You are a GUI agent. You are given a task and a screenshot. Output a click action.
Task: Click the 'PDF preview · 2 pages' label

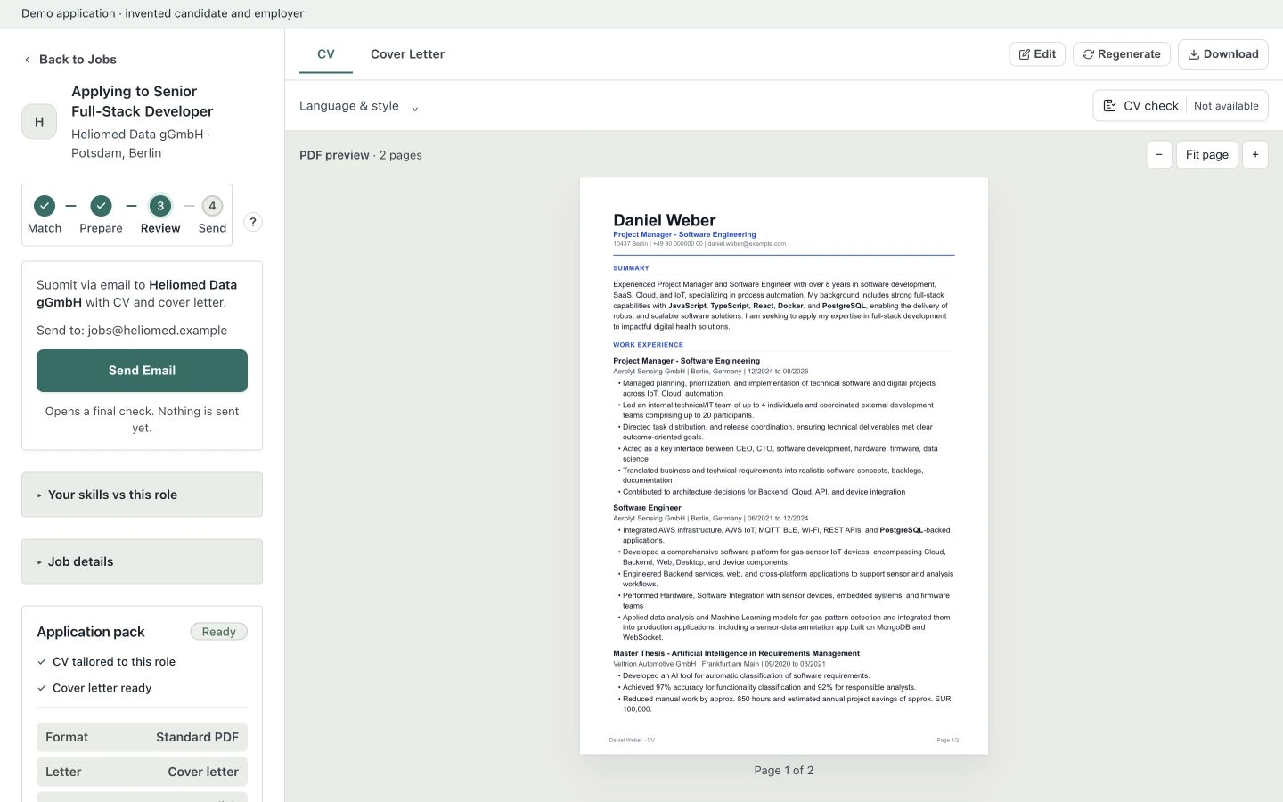pyautogui.click(x=361, y=155)
